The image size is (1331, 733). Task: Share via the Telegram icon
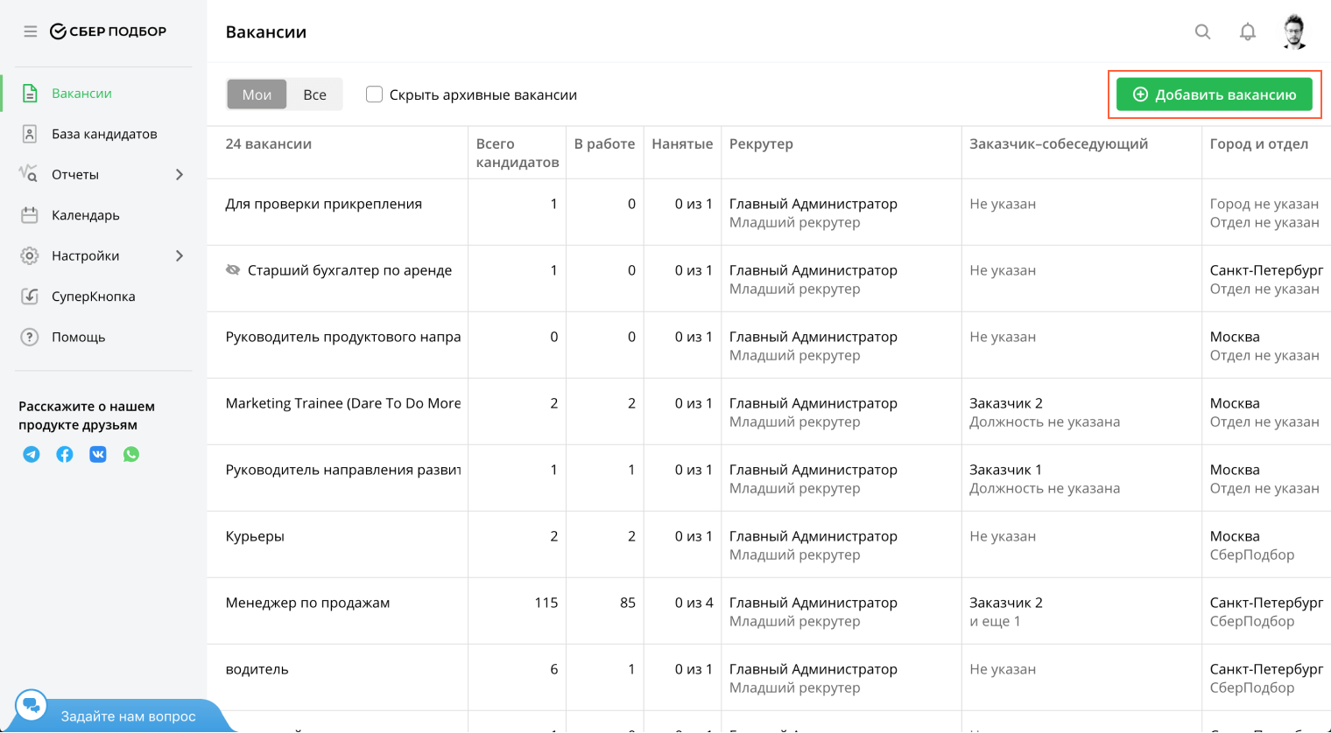32,454
